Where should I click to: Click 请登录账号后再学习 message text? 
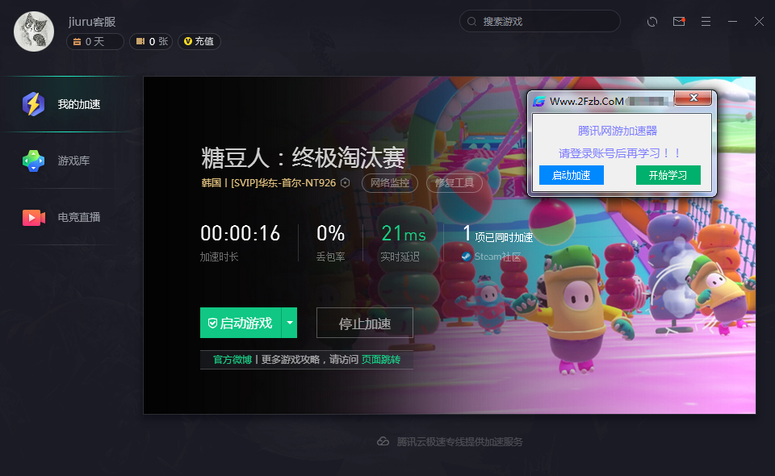pos(620,153)
